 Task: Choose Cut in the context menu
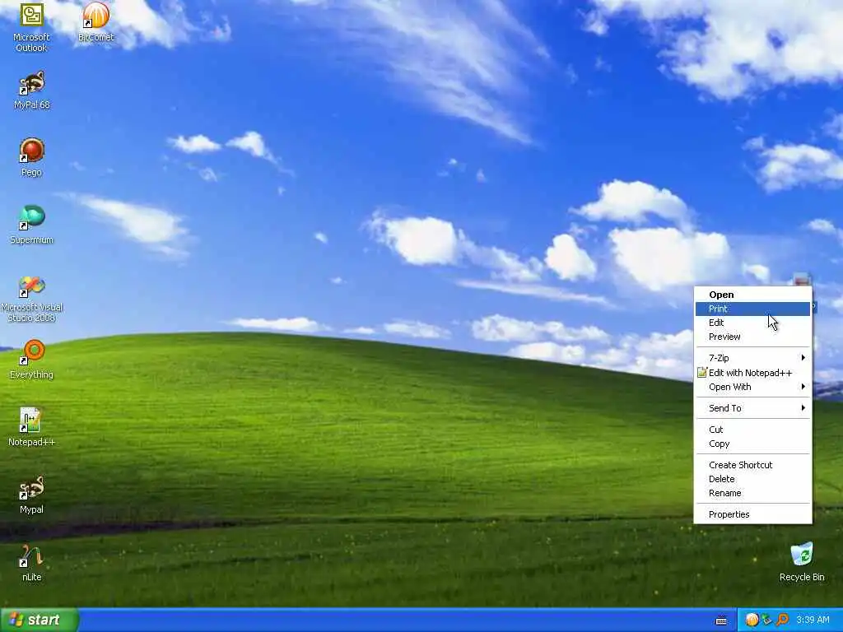point(752,430)
